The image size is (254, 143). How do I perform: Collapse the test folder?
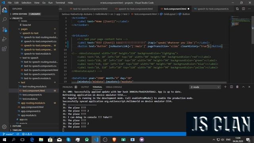[23, 82]
